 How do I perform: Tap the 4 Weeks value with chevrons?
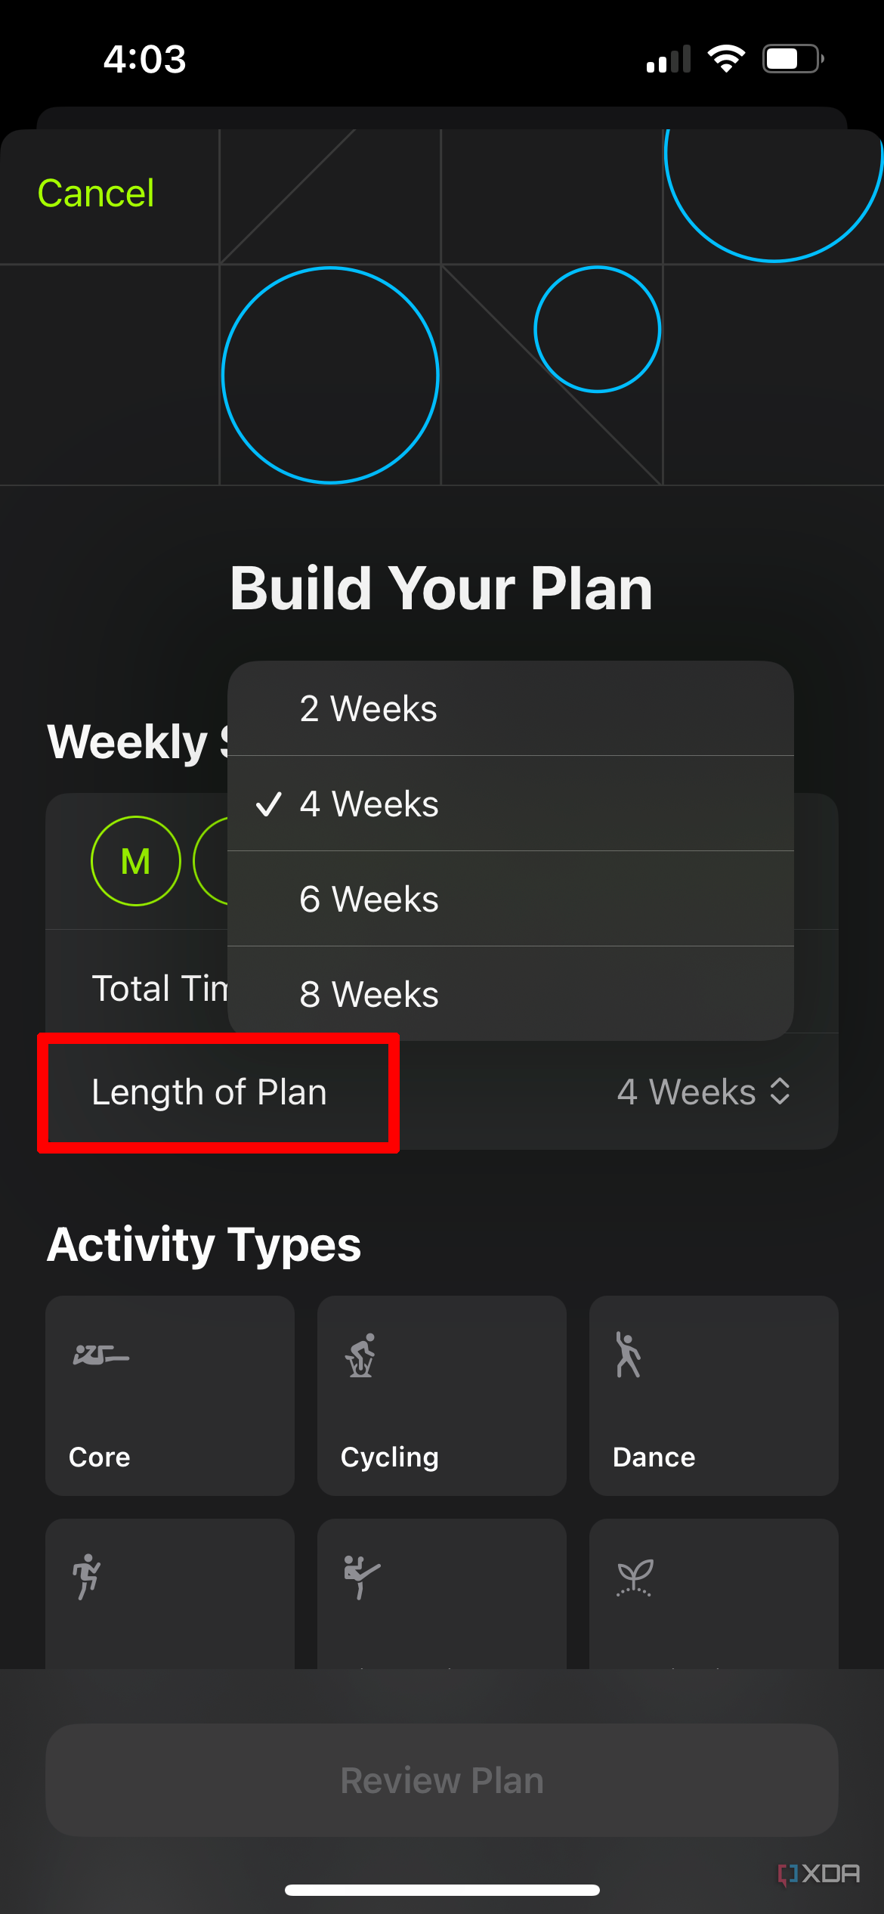pyautogui.click(x=703, y=1091)
